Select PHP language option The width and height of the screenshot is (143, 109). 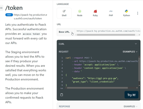tap(111, 13)
